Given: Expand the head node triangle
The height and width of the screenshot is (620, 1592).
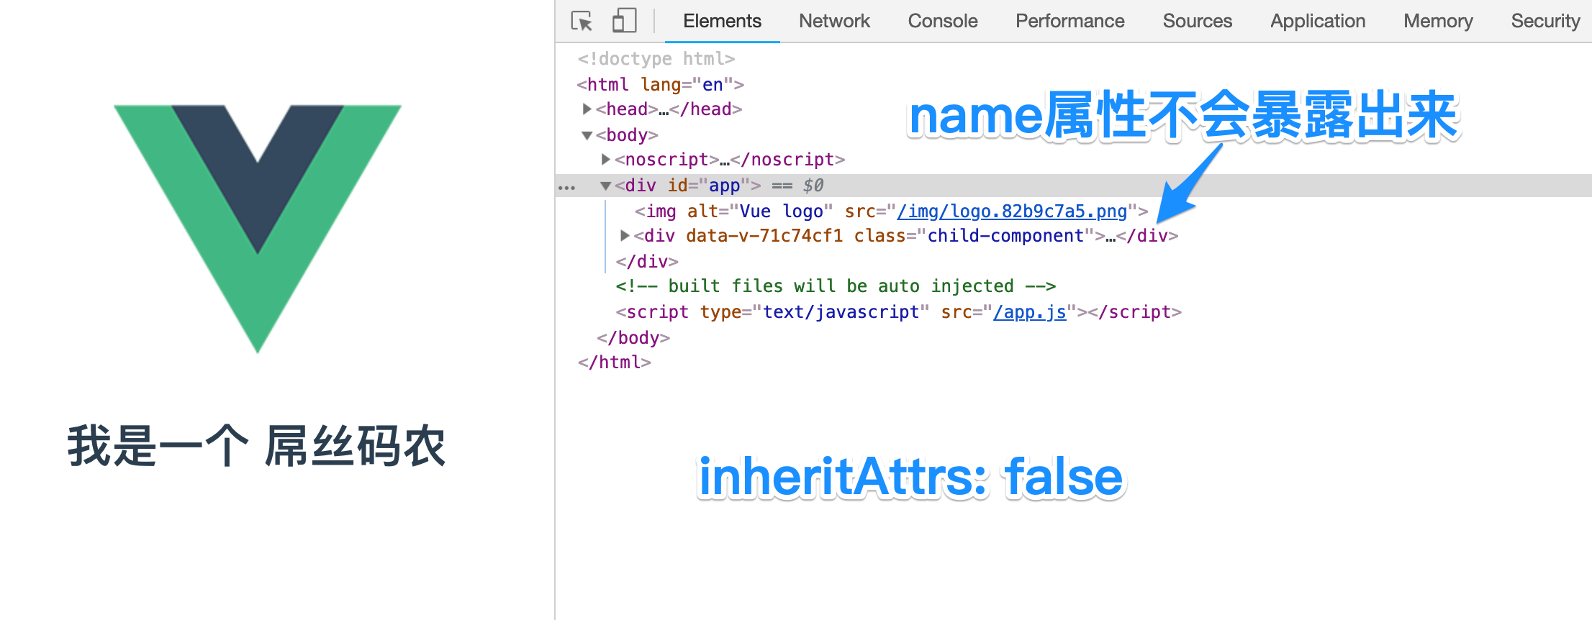Looking at the screenshot, I should coord(587,109).
